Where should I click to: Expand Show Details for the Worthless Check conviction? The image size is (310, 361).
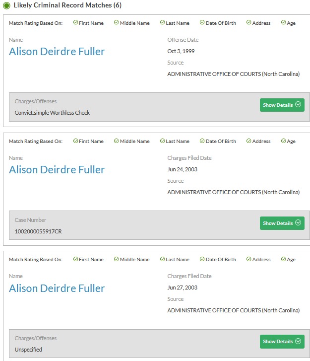click(282, 105)
